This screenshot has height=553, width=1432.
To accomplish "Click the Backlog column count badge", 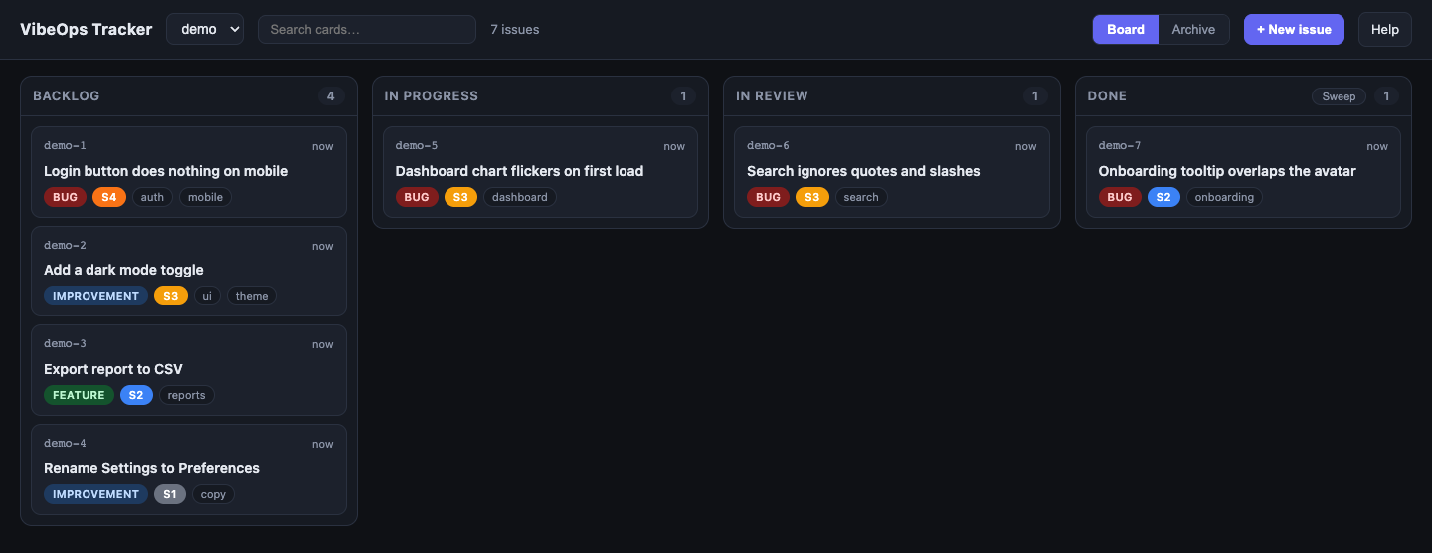I will coord(332,96).
